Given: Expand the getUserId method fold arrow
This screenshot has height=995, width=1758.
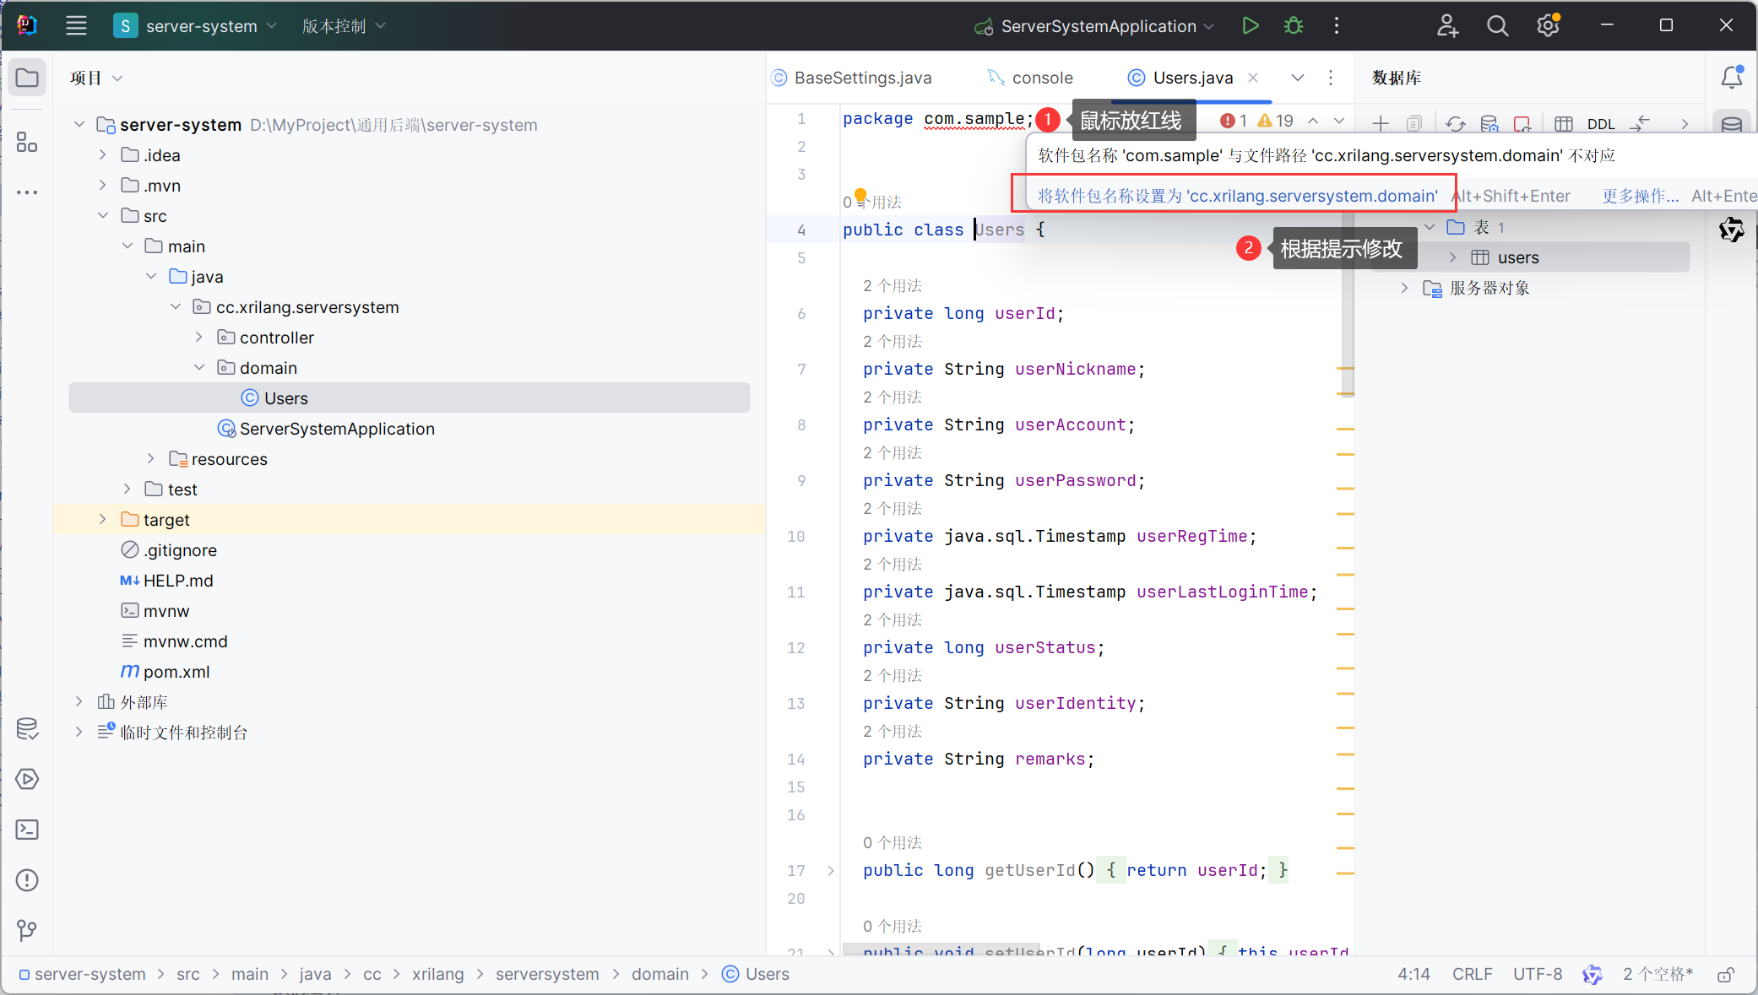Looking at the screenshot, I should tap(831, 870).
